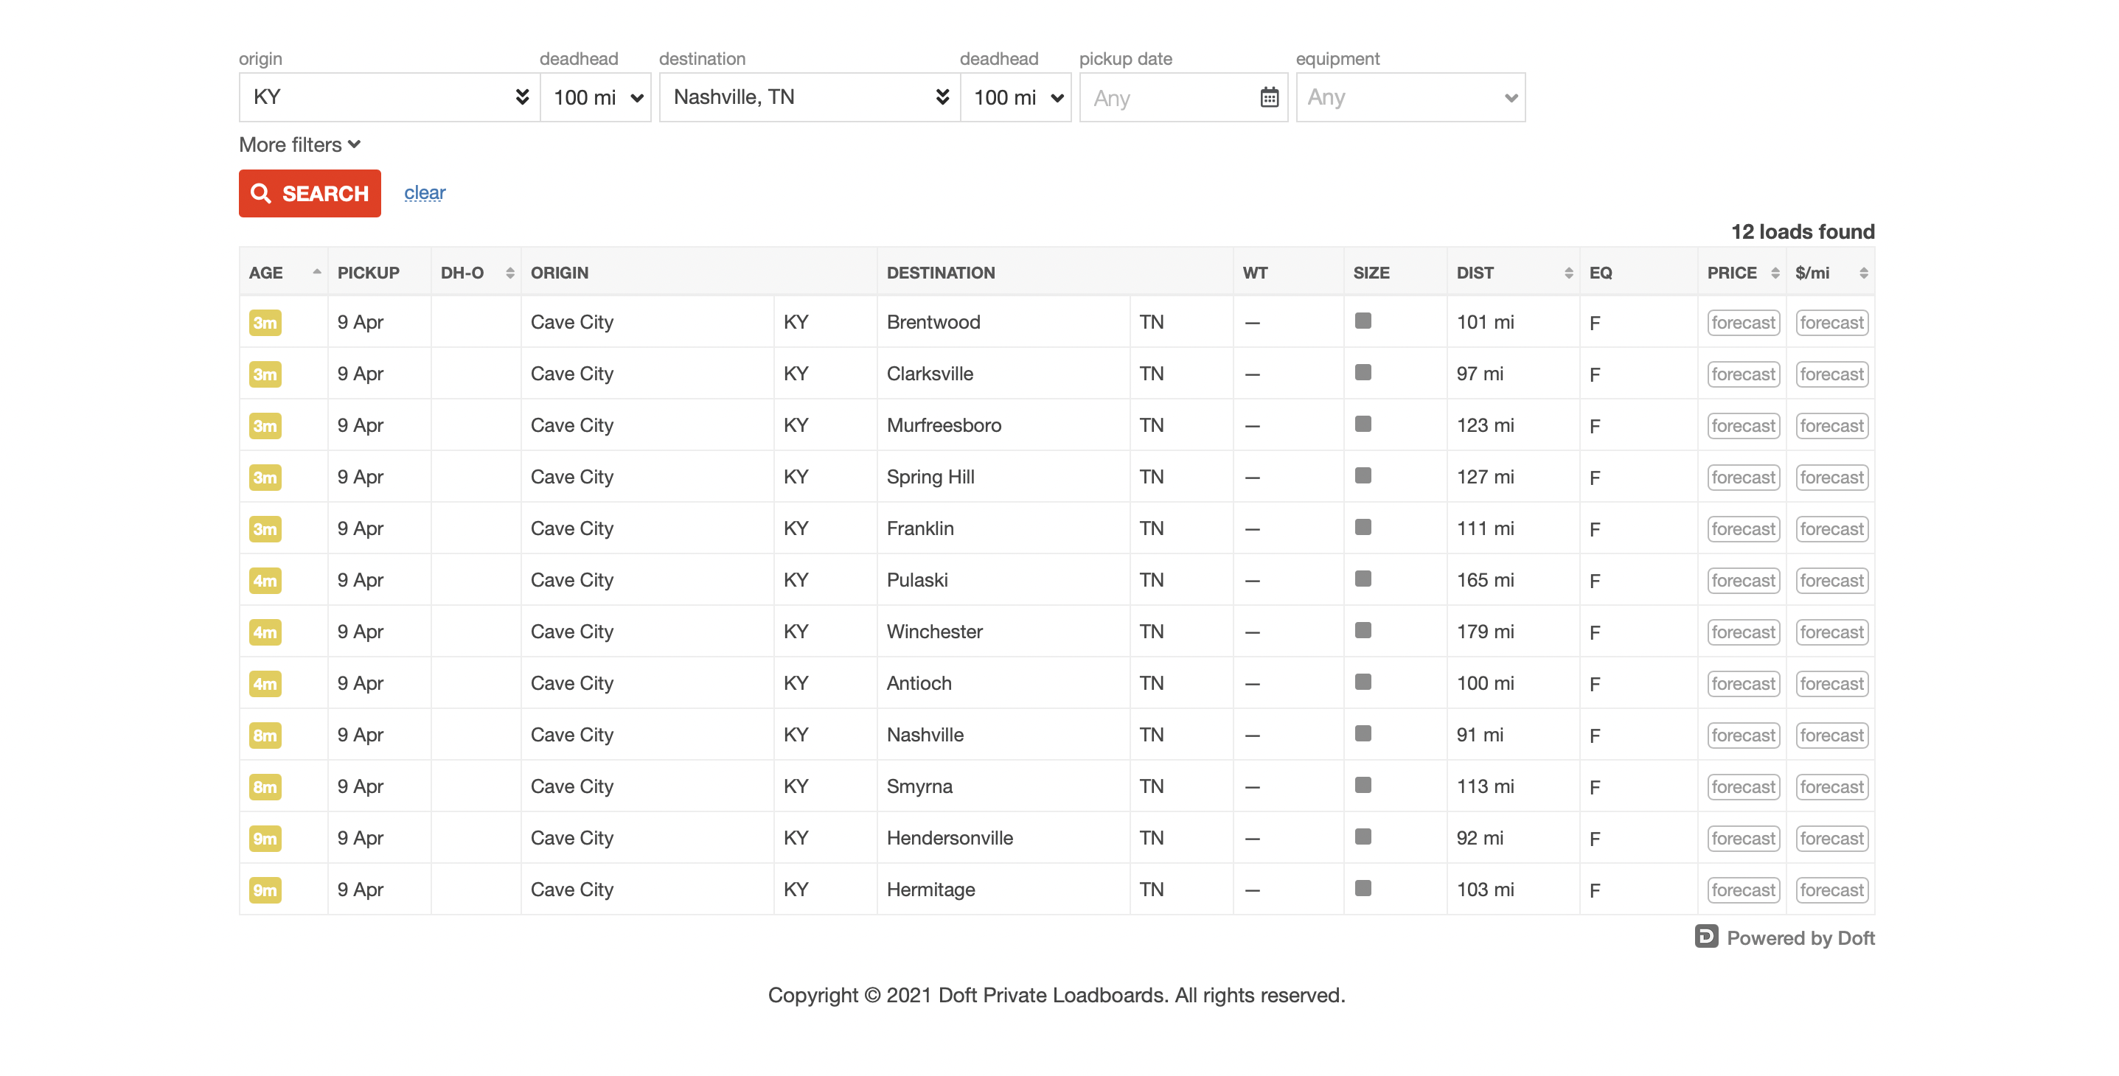2119x1076 pixels.
Task: Click $/mi forecast for Smyrna load
Action: pyautogui.click(x=1831, y=786)
